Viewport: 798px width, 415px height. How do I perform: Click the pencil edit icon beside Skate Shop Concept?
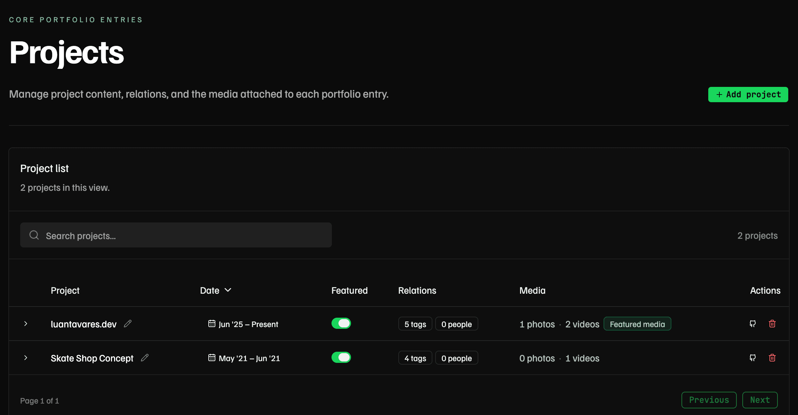coord(145,358)
